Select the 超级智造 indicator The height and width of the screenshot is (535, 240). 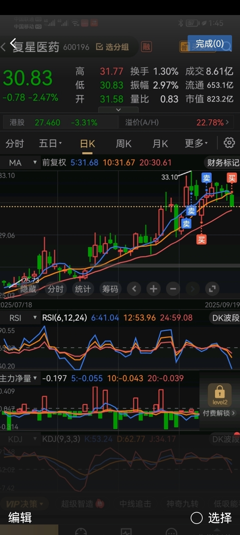(x=82, y=504)
